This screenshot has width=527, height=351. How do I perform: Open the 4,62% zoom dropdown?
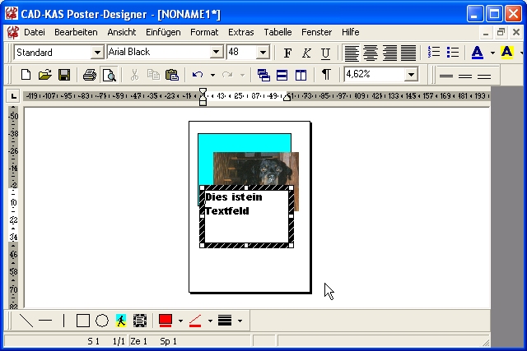click(411, 75)
